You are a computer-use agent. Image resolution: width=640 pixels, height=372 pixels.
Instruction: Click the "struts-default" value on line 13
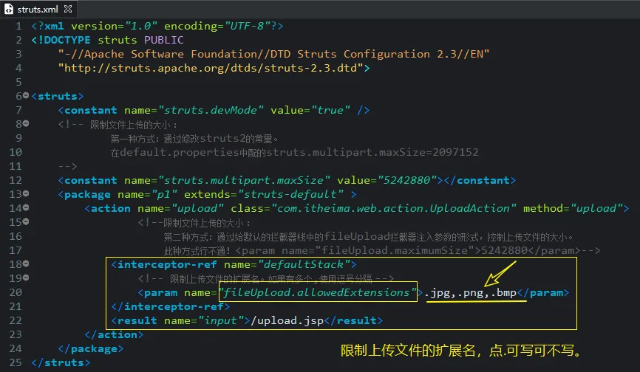coord(290,194)
